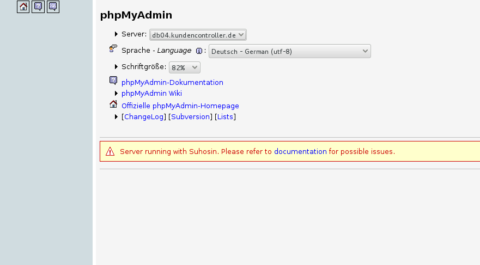Image resolution: width=480 pixels, height=265 pixels.
Task: Open the Schriftgröße 82% dropdown
Action: coord(185,67)
